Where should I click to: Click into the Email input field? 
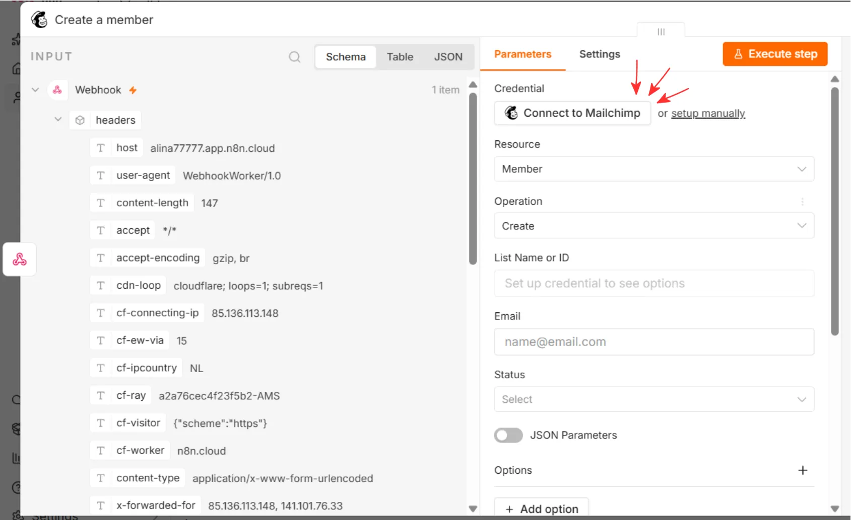click(x=654, y=341)
